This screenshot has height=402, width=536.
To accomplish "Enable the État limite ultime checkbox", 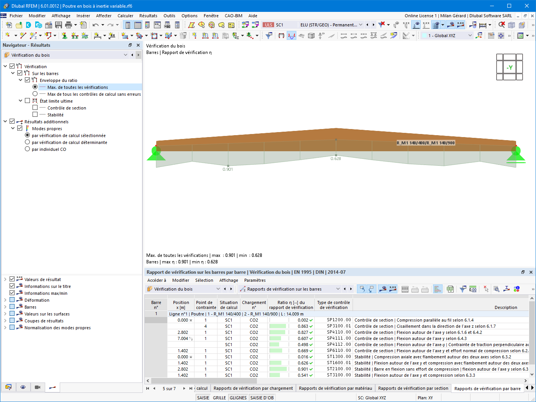I will (28, 101).
